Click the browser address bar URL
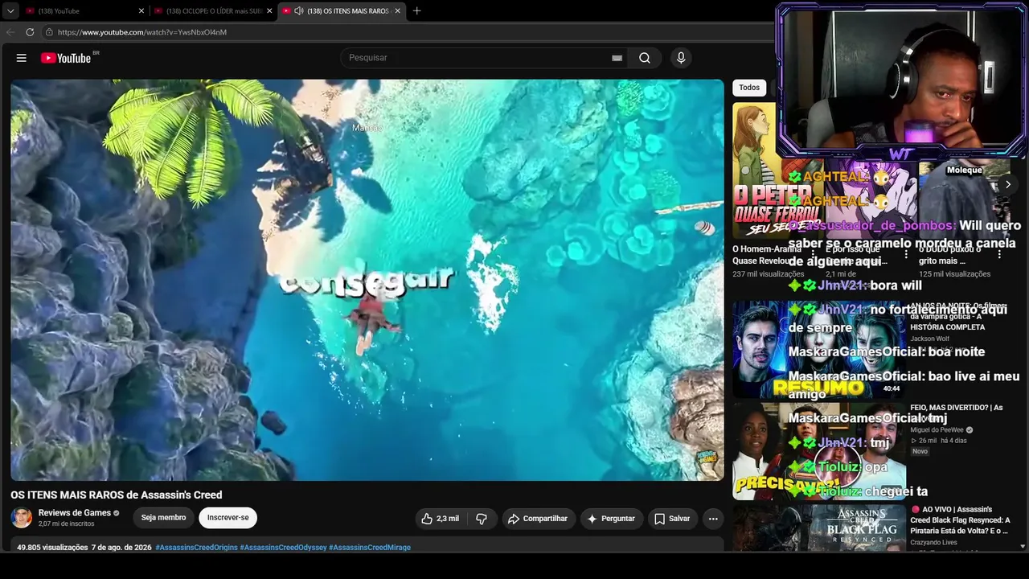This screenshot has width=1029, height=579. (142, 32)
